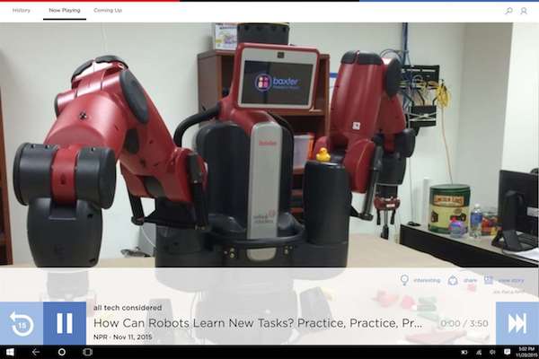539x359 pixels.
Task: Open the volume icon in system tray
Action: [492, 352]
